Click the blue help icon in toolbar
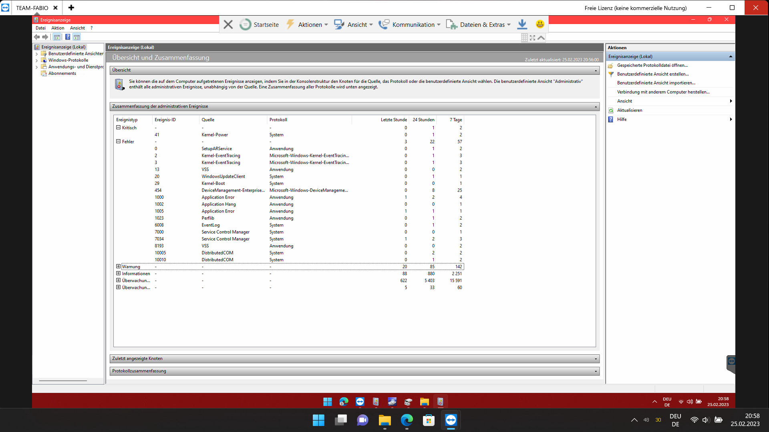Image resolution: width=769 pixels, height=432 pixels. [68, 37]
